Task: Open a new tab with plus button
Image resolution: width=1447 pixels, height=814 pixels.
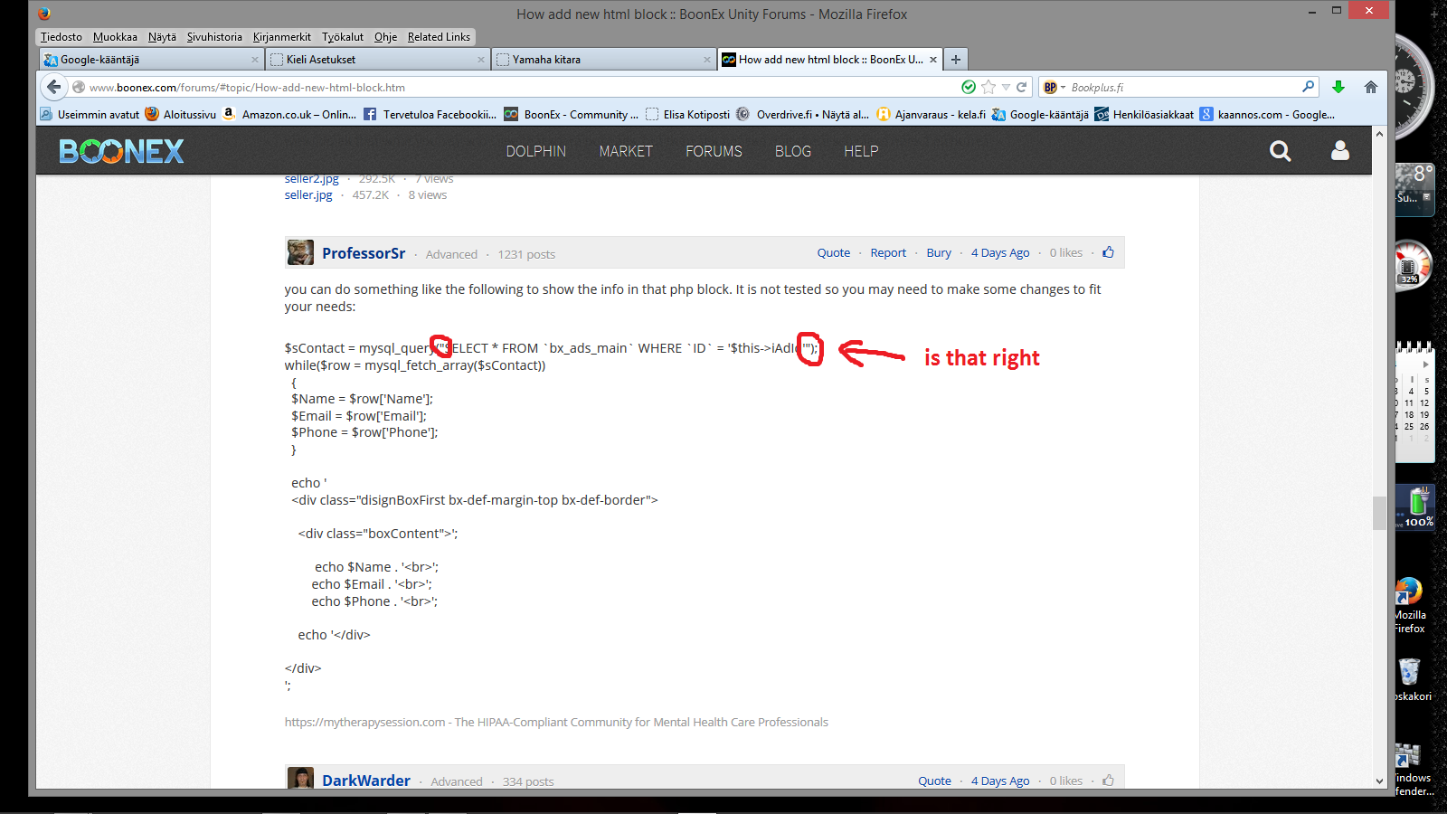Action: [956, 60]
